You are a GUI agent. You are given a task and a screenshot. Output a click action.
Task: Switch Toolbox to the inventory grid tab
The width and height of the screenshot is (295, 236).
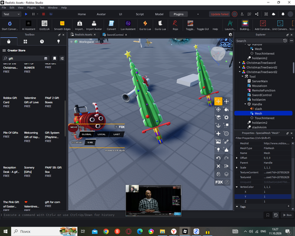coord(25,41)
